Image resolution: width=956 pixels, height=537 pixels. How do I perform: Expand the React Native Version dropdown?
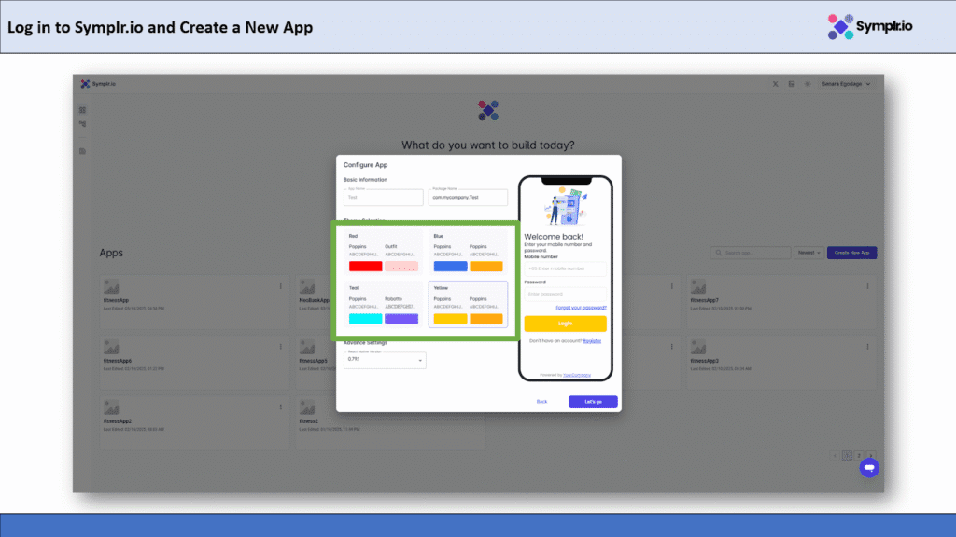tap(385, 359)
